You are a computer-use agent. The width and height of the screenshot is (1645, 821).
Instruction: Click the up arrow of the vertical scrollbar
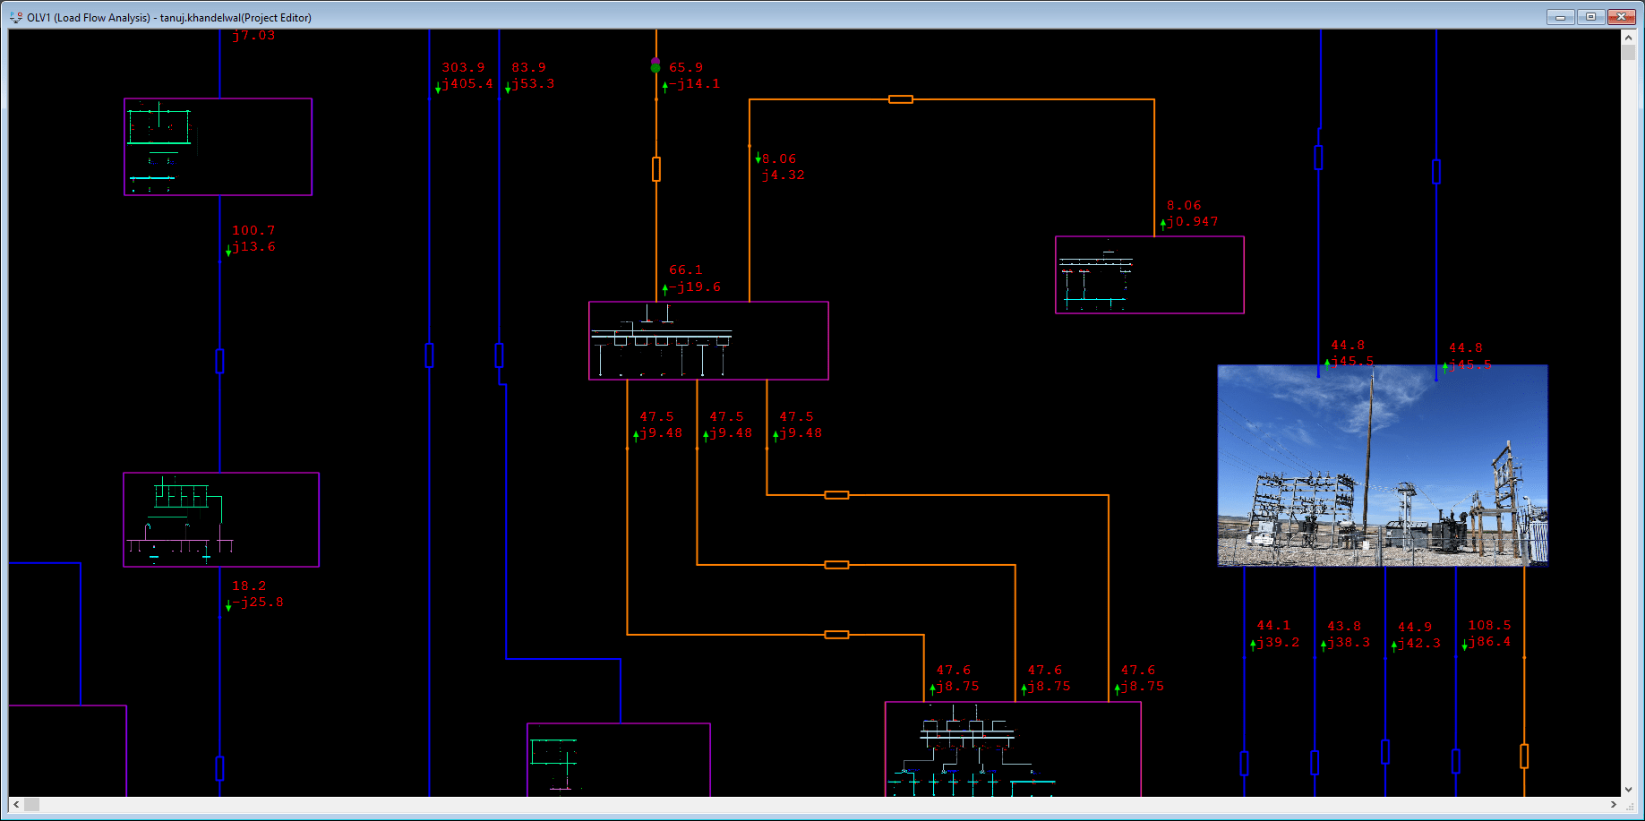1629,37
